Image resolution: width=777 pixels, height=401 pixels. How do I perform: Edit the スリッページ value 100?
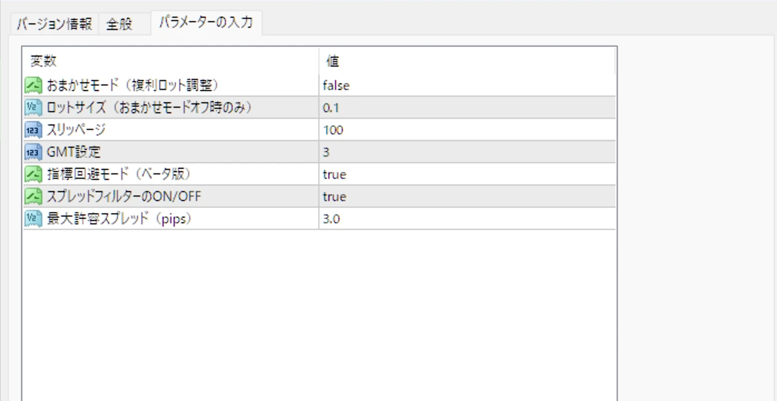(333, 130)
